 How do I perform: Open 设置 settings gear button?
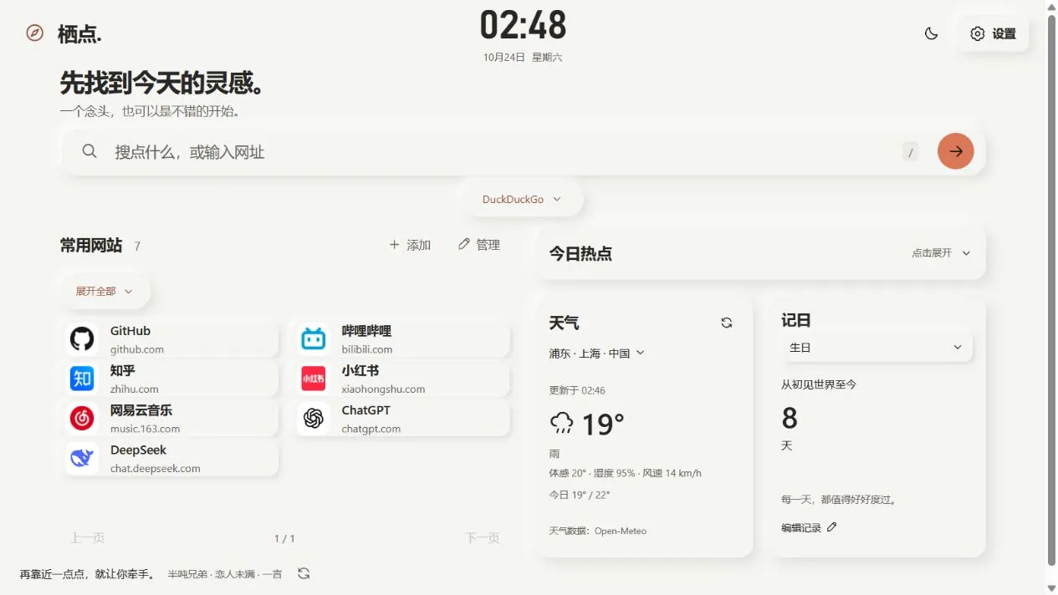(993, 33)
